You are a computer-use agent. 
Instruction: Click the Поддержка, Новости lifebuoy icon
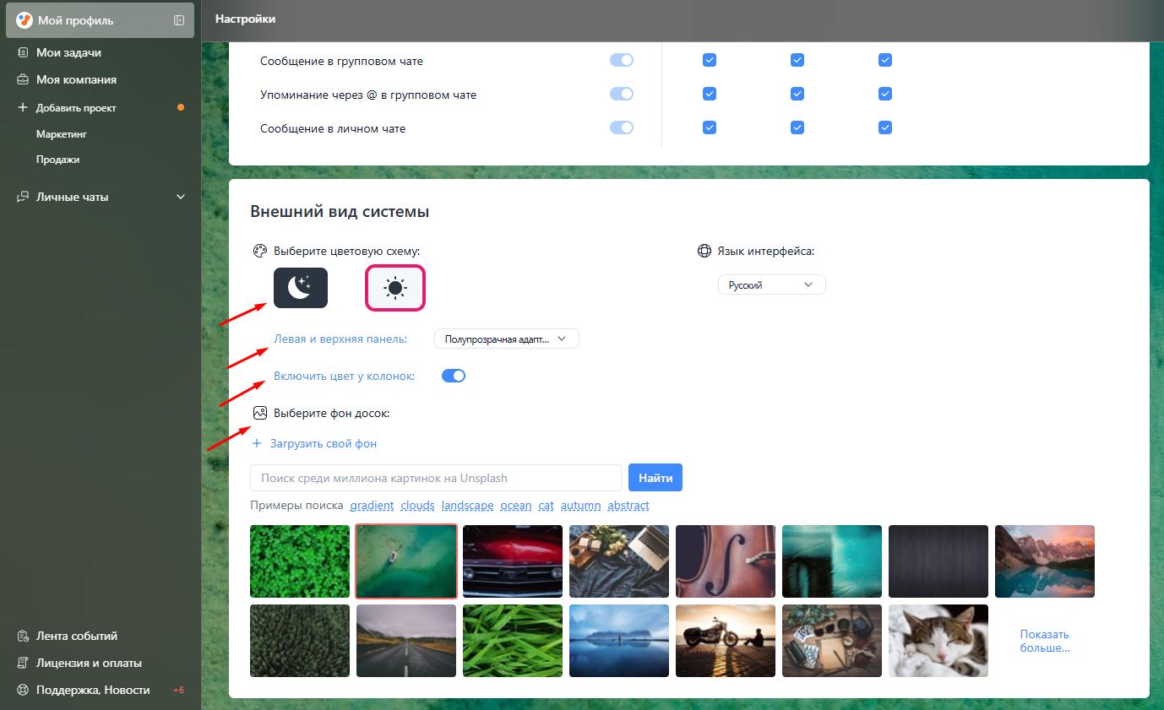[23, 690]
